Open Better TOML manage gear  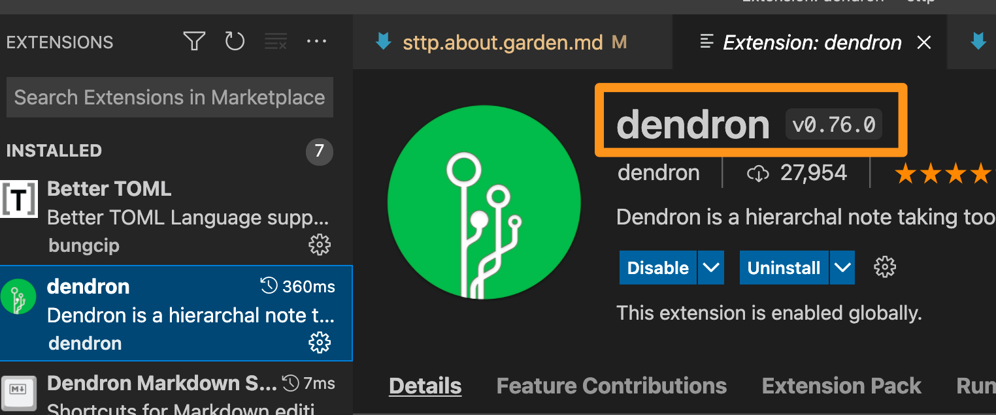click(x=320, y=245)
